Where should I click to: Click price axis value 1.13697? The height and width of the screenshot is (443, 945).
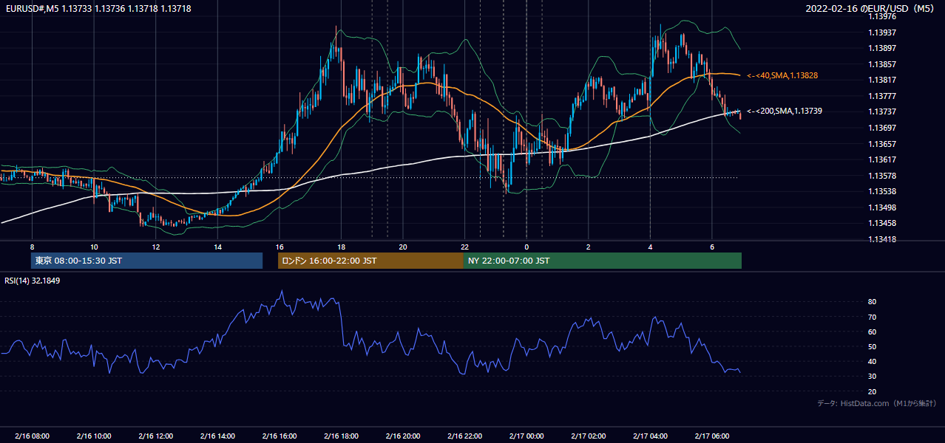pos(881,128)
